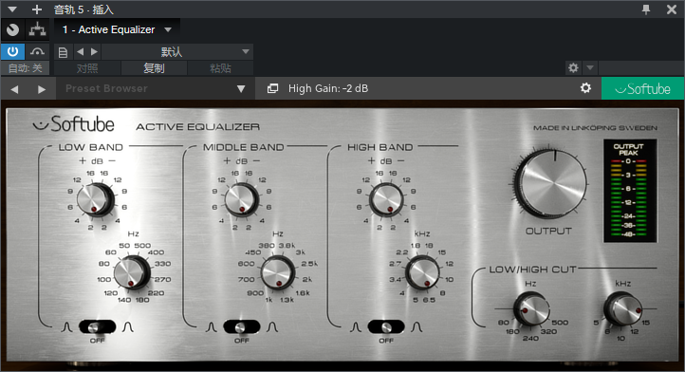Go to previous Softube preset
This screenshot has width=685, height=372.
click(14, 89)
